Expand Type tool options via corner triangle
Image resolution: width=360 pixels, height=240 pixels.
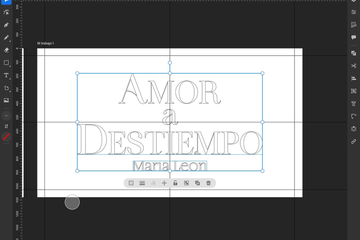pos(10,79)
